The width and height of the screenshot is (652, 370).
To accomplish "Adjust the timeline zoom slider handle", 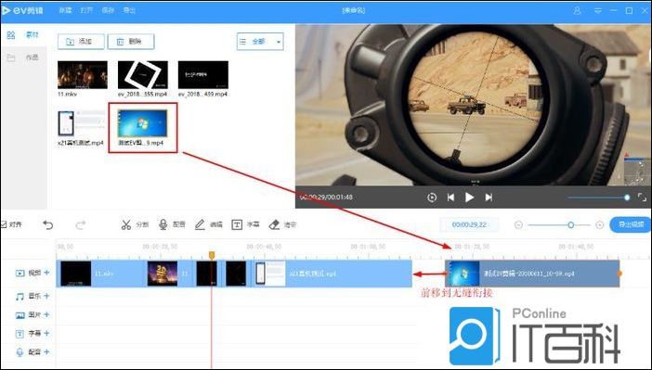I will 571,225.
